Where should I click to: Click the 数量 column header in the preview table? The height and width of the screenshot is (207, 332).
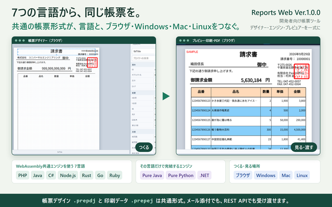click(266, 91)
